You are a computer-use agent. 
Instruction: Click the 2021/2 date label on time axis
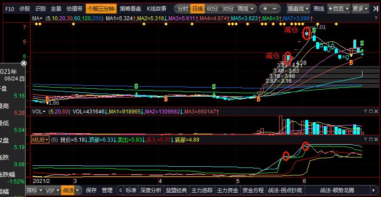click(41, 181)
